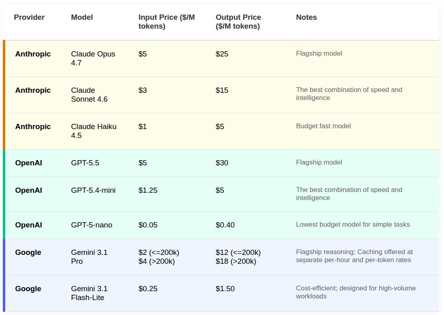The image size is (444, 315).
Task: Click the $5 output price for GPT-5.4-mini
Action: pyautogui.click(x=220, y=190)
